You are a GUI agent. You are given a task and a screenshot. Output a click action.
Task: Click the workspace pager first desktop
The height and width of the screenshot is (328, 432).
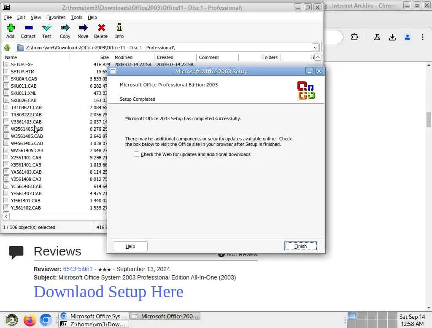coord(352,316)
